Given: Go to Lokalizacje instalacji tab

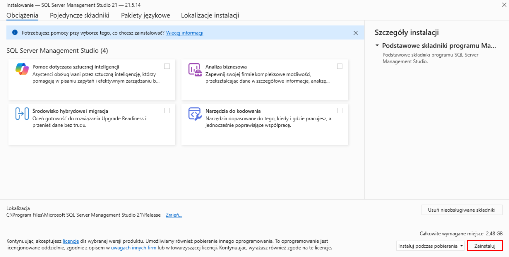Looking at the screenshot, I should pos(210,15).
